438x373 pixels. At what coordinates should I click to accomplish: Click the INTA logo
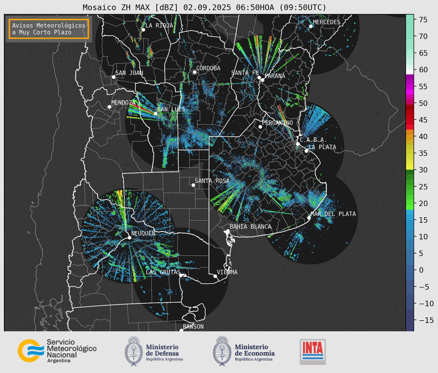(x=313, y=352)
